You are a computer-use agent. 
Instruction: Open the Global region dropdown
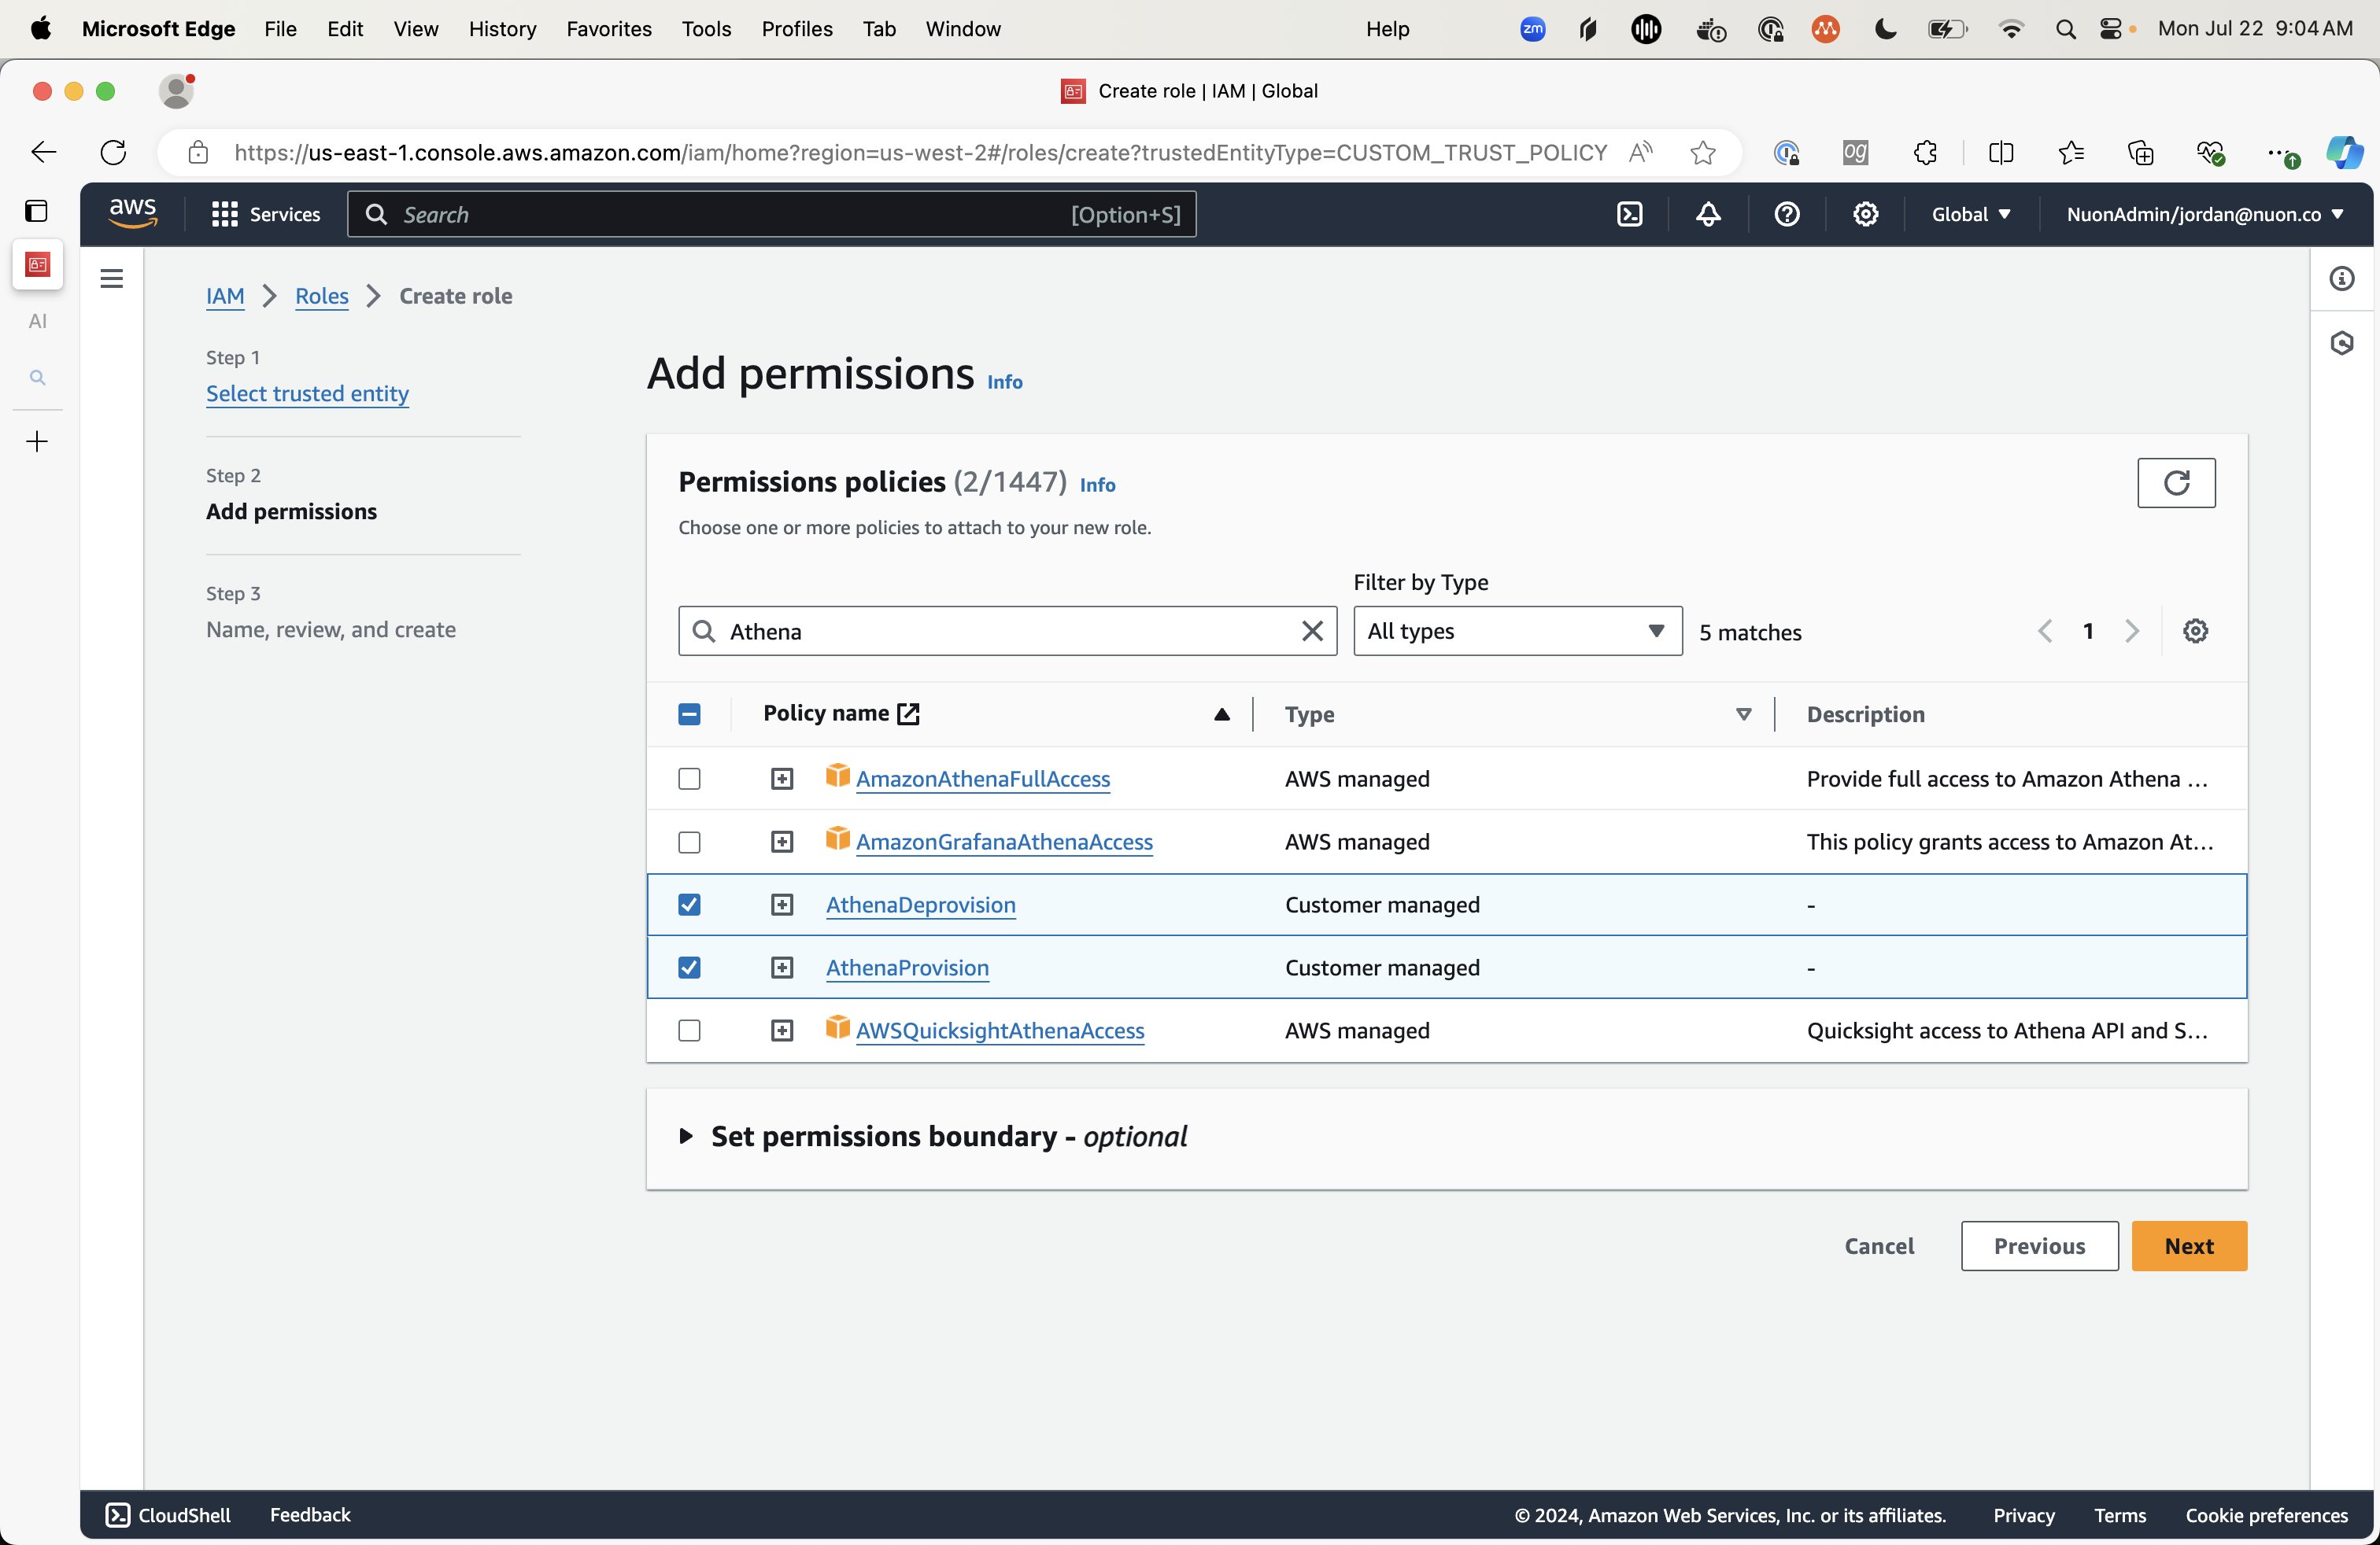tap(1969, 214)
